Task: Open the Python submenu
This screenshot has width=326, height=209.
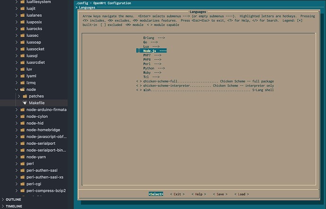Action: click(x=154, y=68)
